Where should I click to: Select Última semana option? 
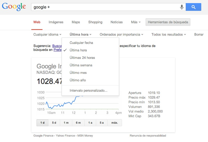(x=90, y=65)
